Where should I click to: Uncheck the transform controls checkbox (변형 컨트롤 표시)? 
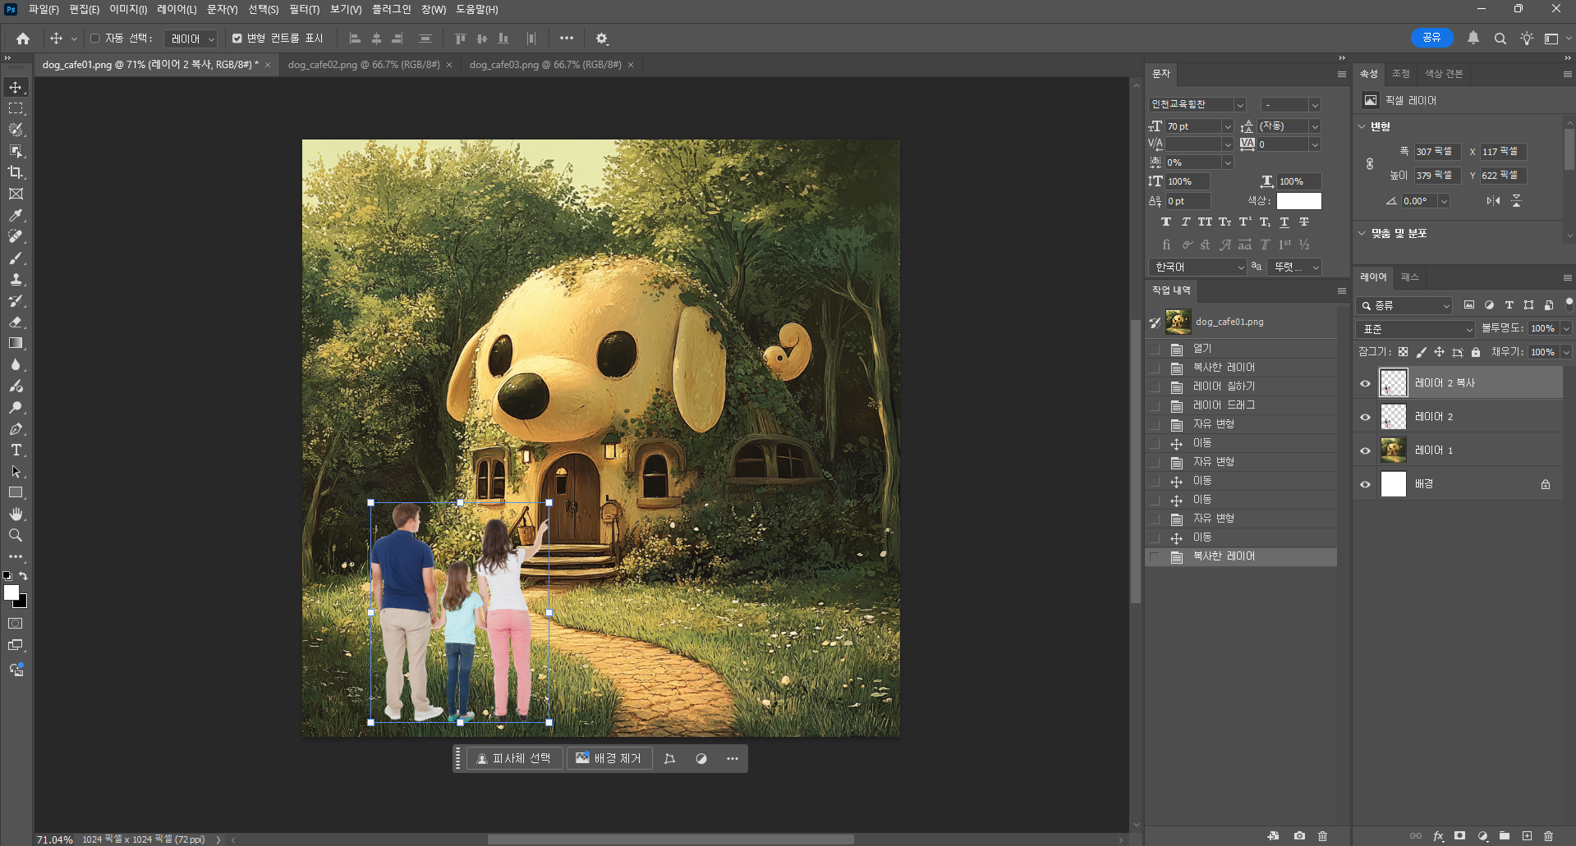click(237, 39)
